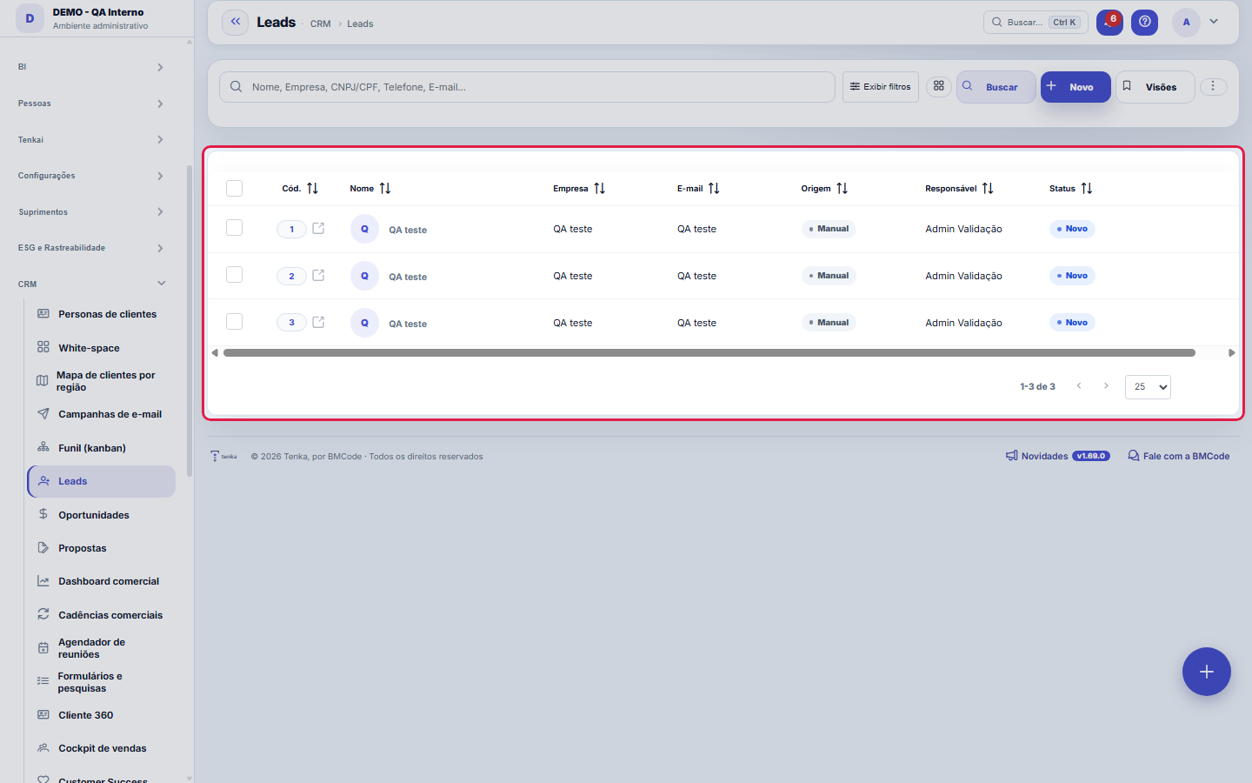Click the horizontal scrollbar under the table
This screenshot has width=1252, height=783.
click(709, 352)
